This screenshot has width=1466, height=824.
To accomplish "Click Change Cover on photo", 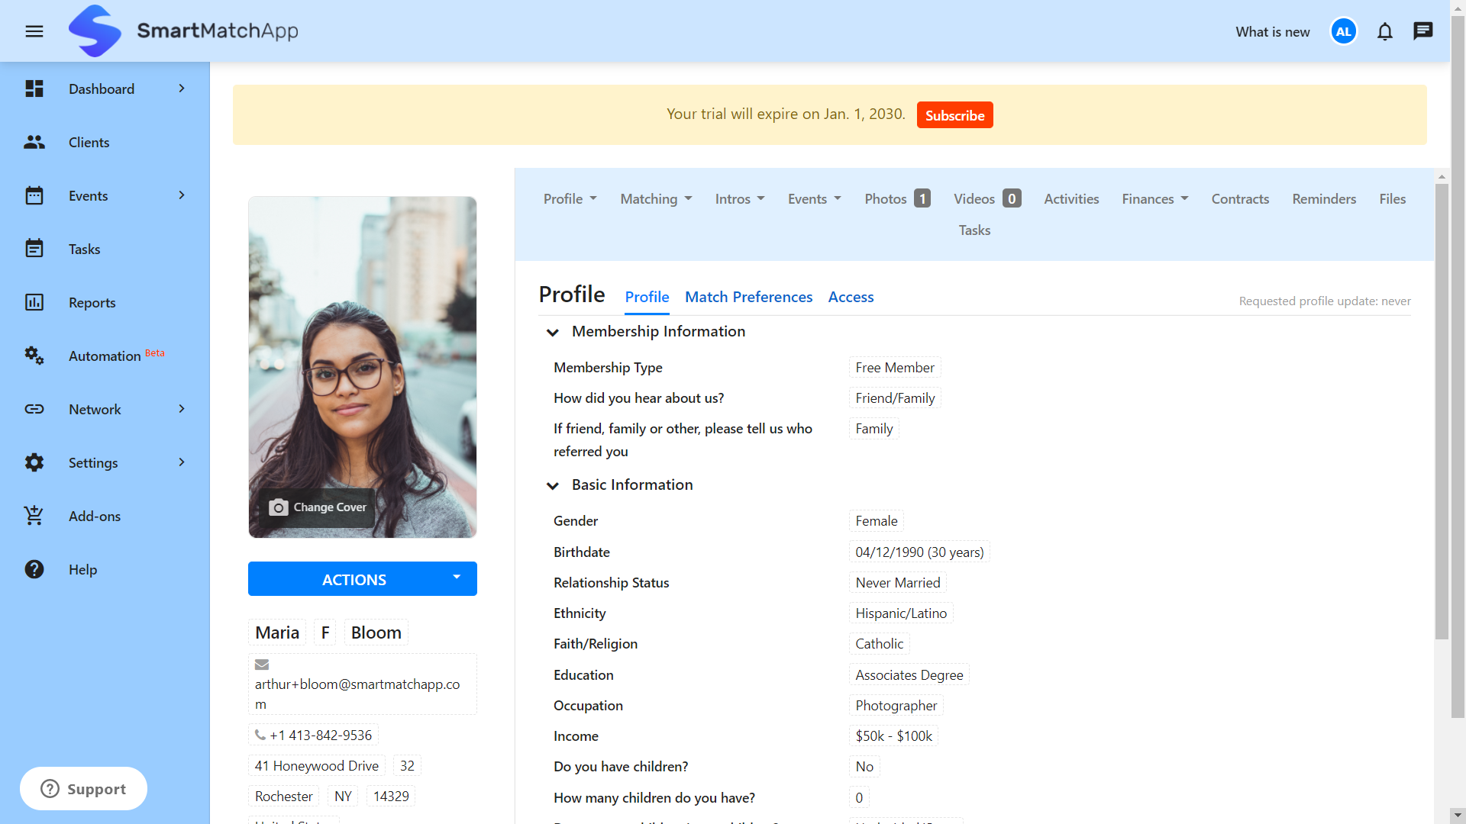I will [318, 507].
